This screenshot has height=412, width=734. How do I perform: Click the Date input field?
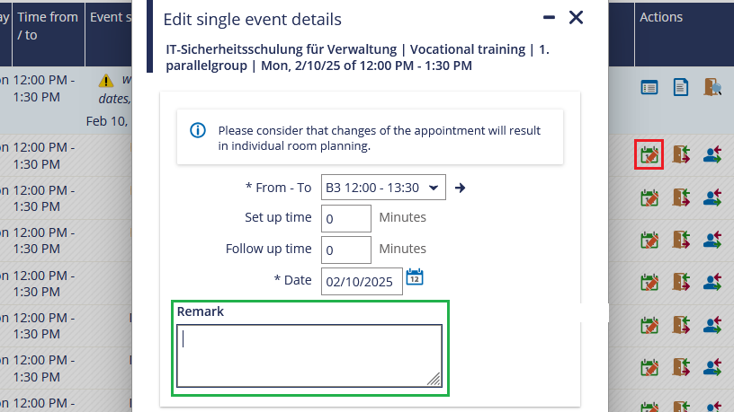click(x=362, y=281)
